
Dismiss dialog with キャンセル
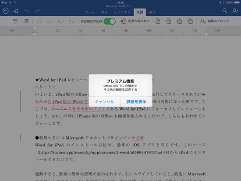(105, 102)
